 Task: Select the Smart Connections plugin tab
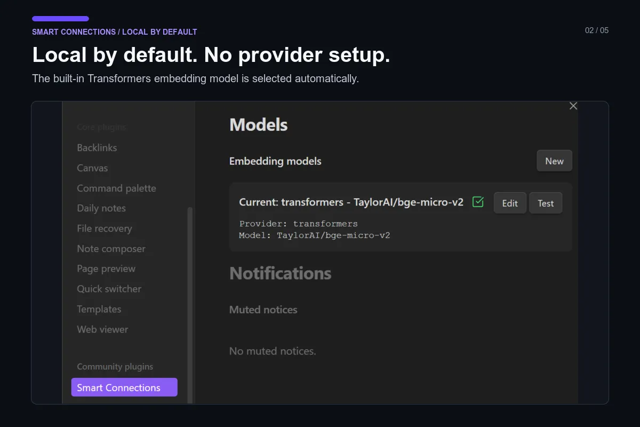pyautogui.click(x=124, y=388)
